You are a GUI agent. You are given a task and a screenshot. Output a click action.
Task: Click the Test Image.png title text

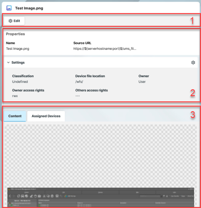pyautogui.click(x=29, y=8)
